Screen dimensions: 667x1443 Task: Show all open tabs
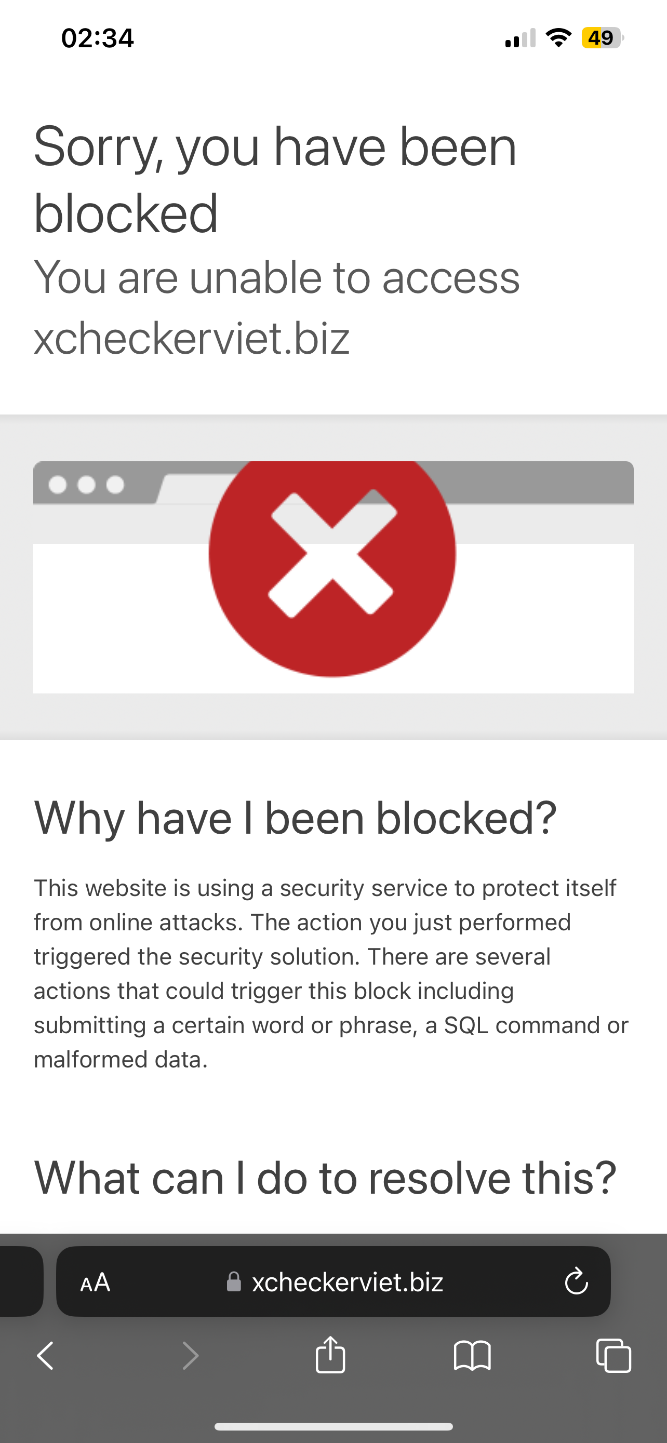click(614, 1356)
